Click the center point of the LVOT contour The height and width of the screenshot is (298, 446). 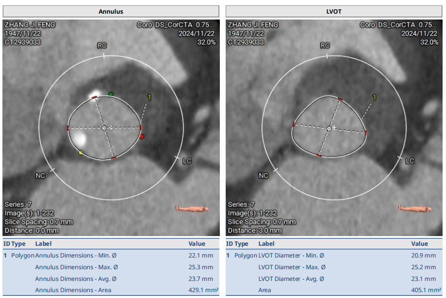click(329, 128)
